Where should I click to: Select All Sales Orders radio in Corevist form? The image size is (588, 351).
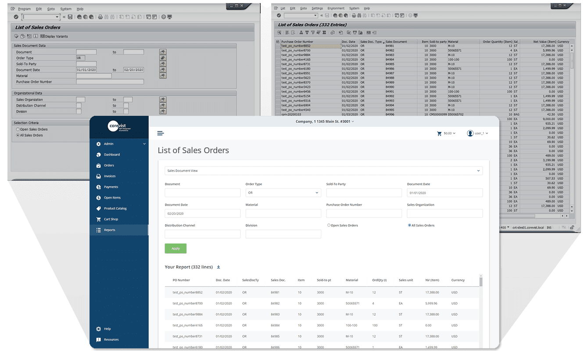pyautogui.click(x=409, y=225)
